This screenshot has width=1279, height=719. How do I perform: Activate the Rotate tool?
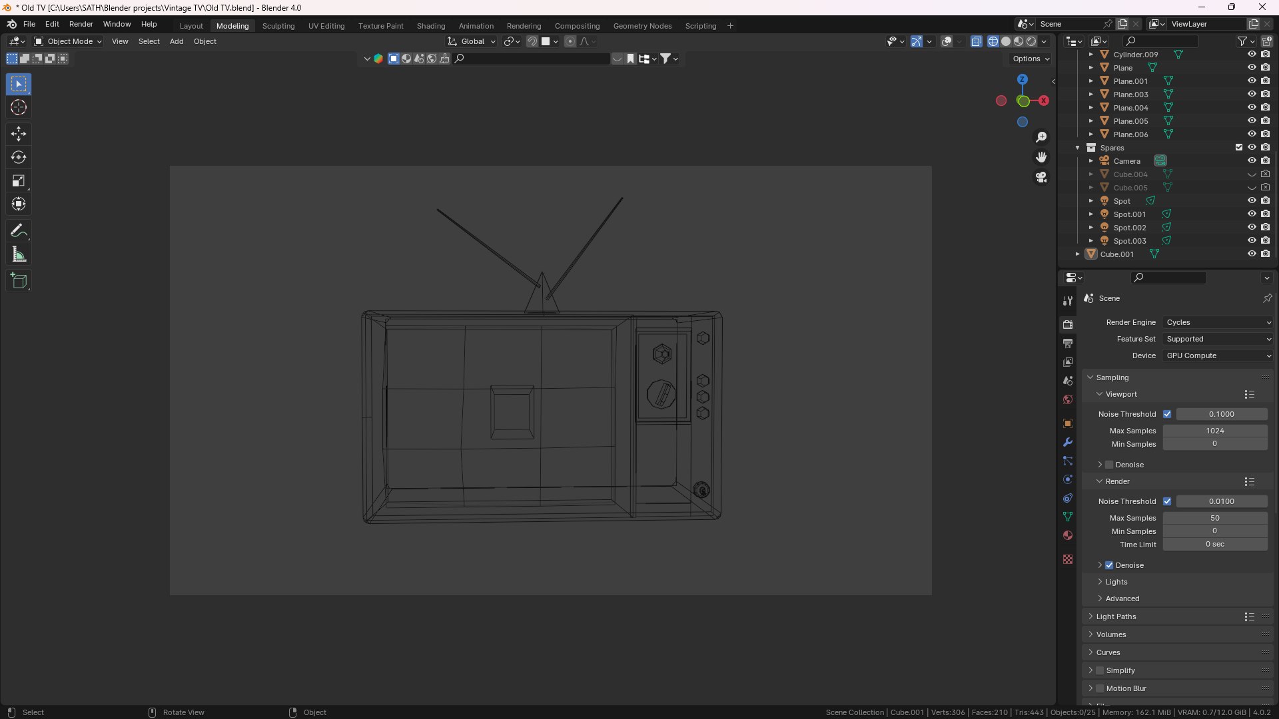point(19,158)
